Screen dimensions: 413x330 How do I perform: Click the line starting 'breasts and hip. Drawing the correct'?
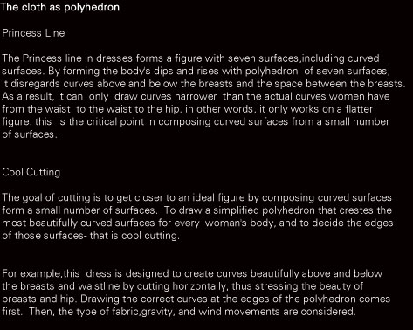(x=196, y=299)
